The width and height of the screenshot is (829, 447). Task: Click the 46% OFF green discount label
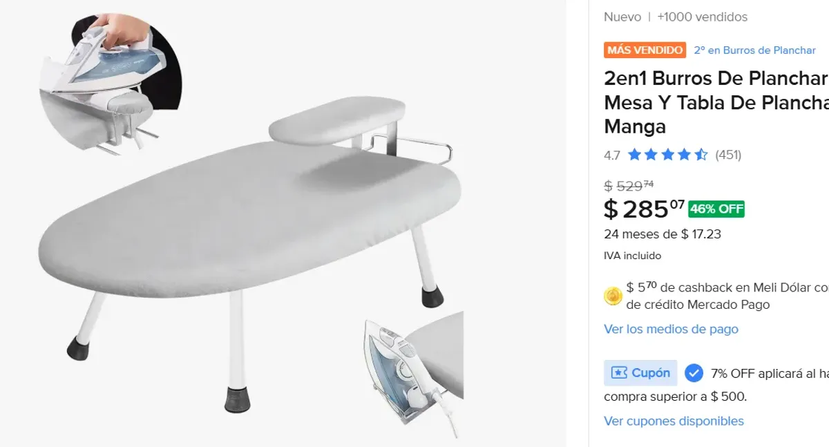point(716,209)
